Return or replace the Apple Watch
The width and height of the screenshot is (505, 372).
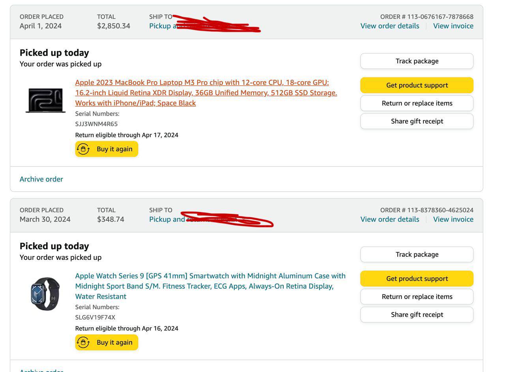pyautogui.click(x=417, y=297)
